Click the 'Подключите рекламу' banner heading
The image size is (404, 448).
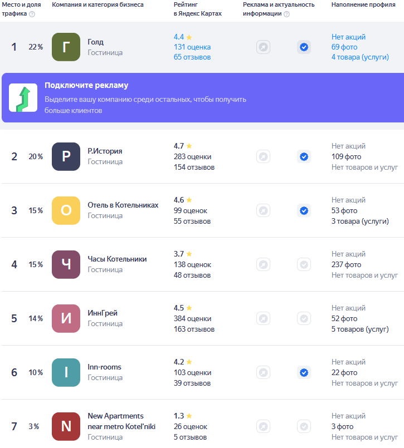pyautogui.click(x=86, y=86)
